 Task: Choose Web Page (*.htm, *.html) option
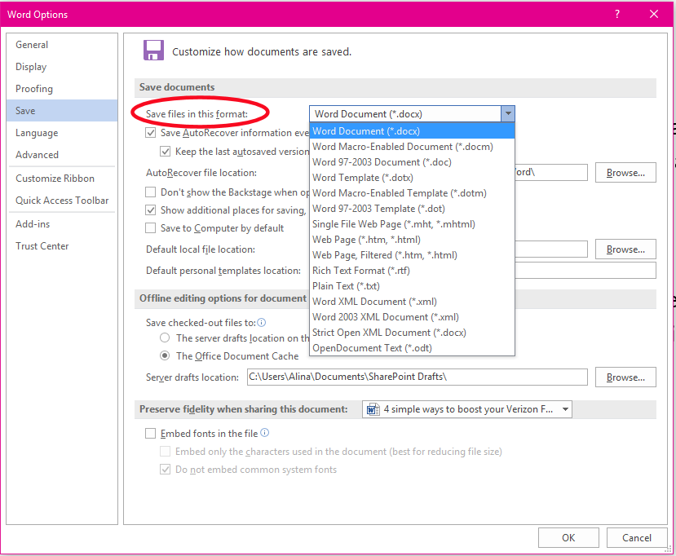point(412,240)
